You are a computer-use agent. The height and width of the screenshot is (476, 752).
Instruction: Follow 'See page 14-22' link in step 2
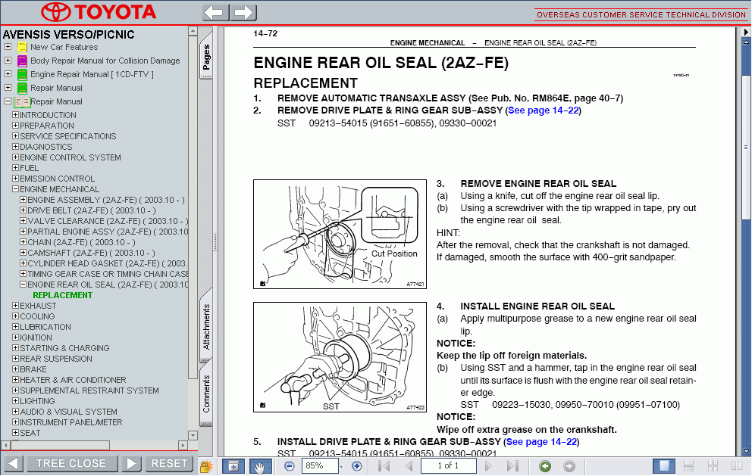[x=543, y=110]
